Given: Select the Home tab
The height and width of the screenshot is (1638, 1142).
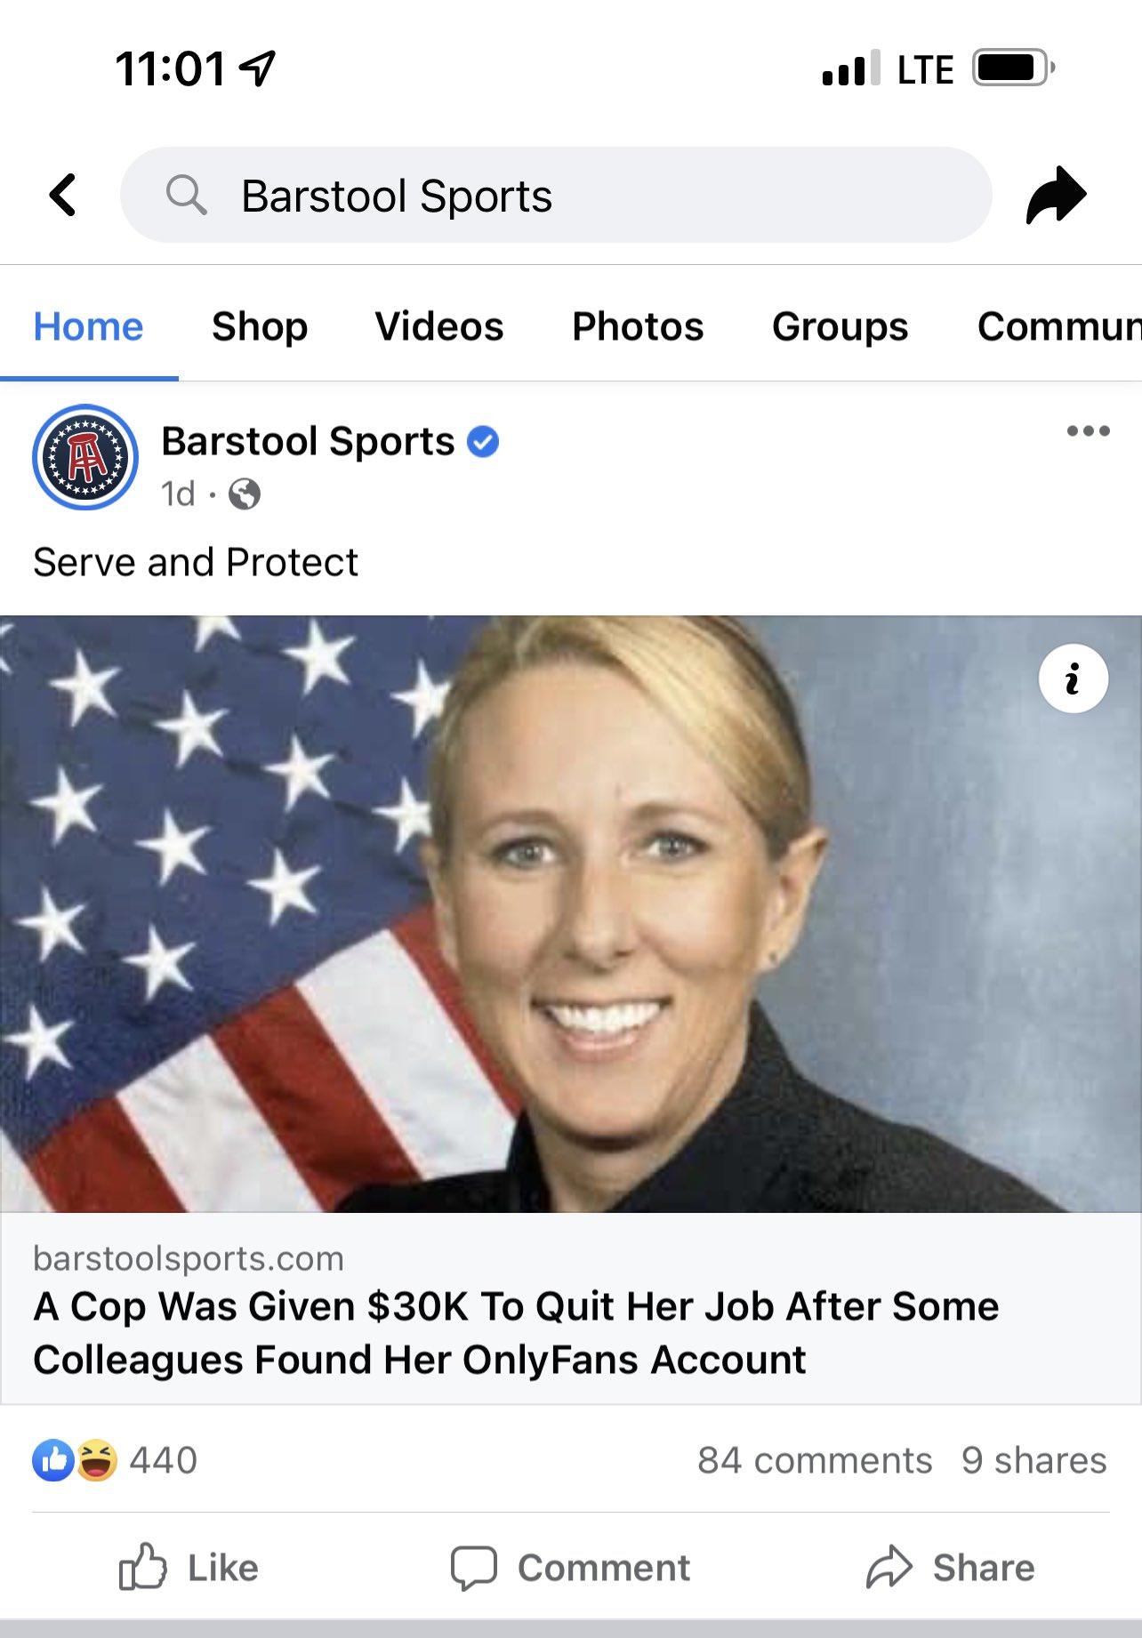Looking at the screenshot, I should tap(88, 326).
